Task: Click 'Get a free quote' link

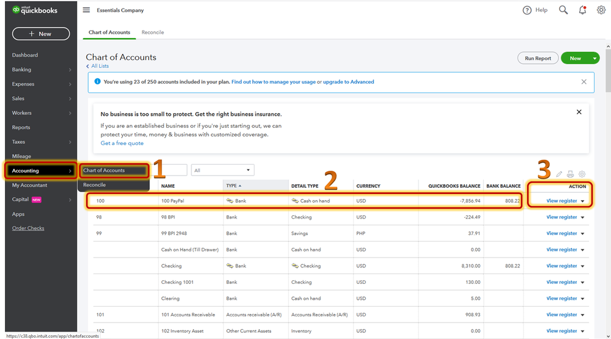Action: pos(122,143)
